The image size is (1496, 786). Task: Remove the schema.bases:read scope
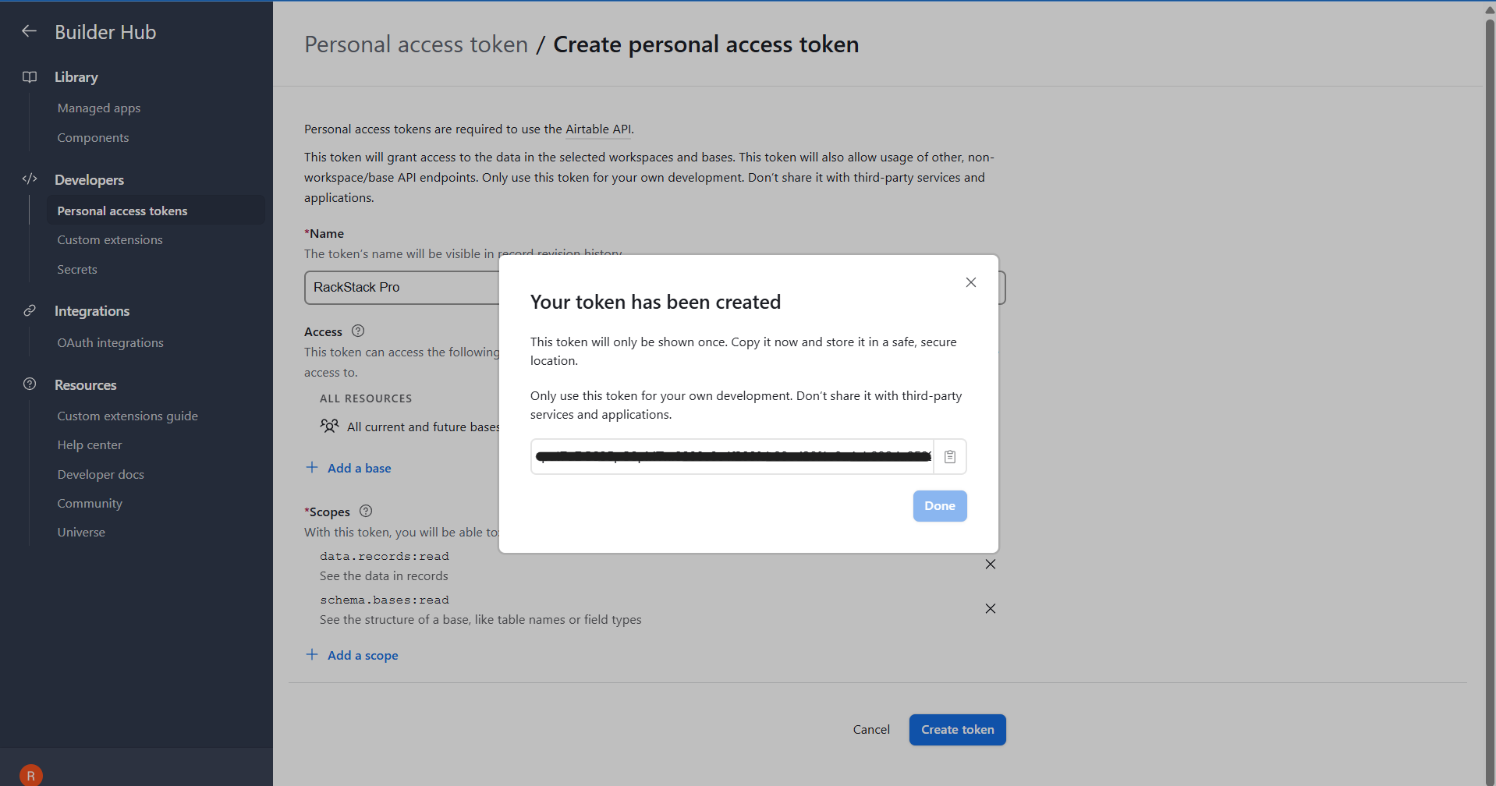[990, 608]
